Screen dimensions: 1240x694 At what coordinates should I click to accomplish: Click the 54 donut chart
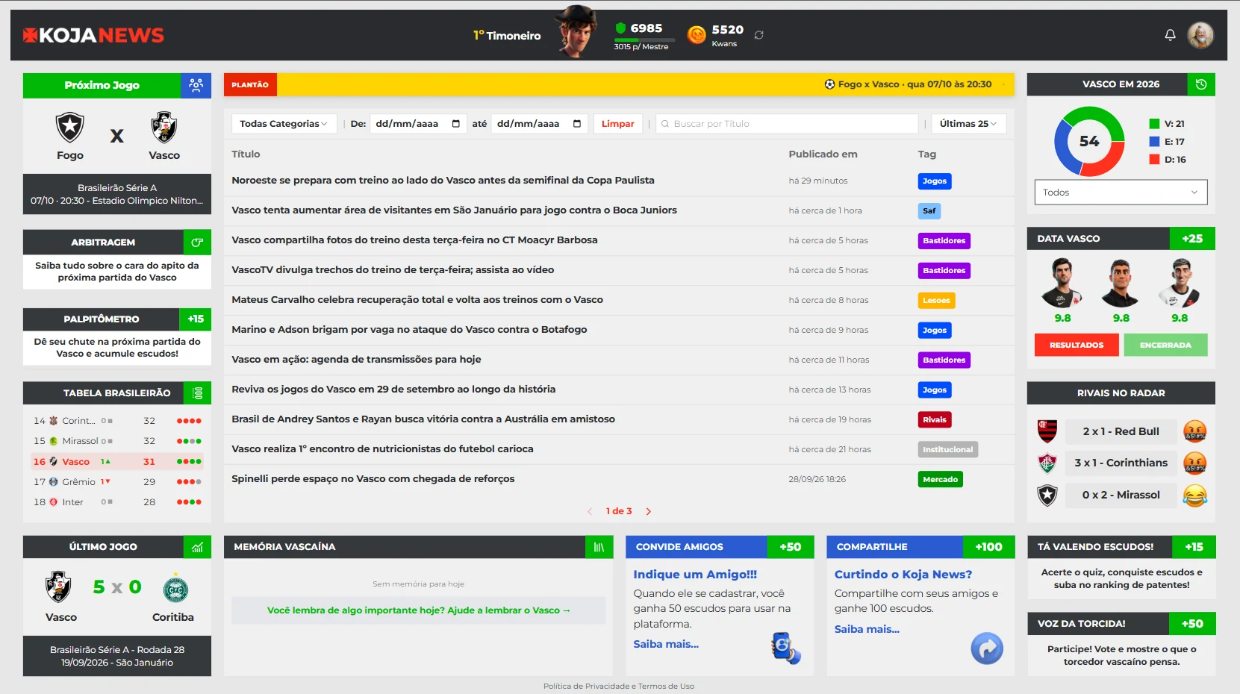[1089, 141]
